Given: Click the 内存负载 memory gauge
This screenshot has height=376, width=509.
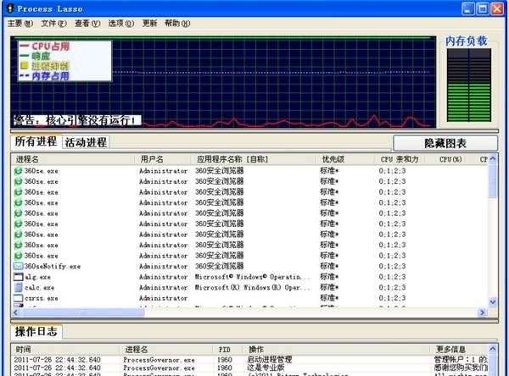Looking at the screenshot, I should [467, 85].
